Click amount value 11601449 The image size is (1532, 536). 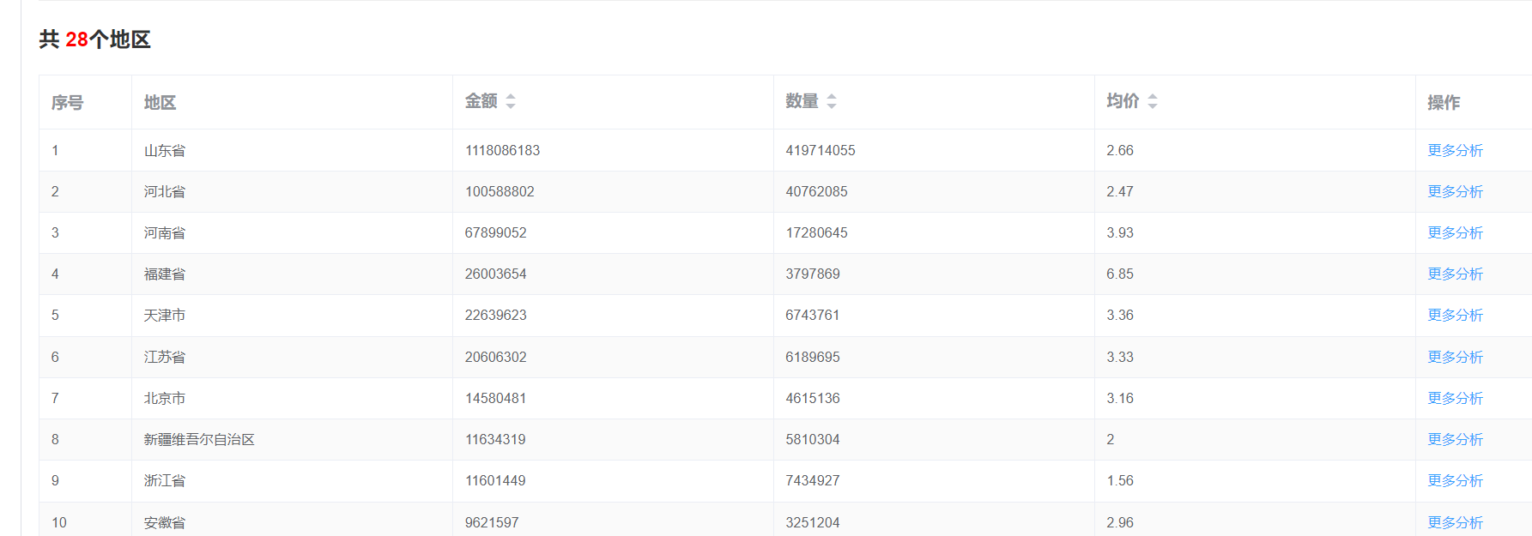[x=495, y=480]
